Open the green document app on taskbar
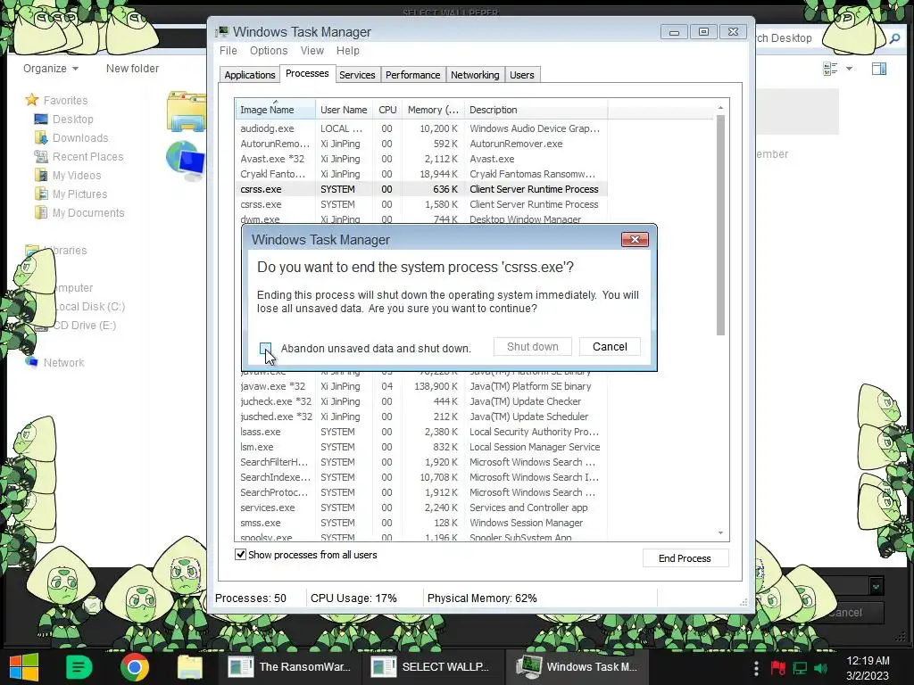Screen dimensions: 914x685 (x=79, y=667)
